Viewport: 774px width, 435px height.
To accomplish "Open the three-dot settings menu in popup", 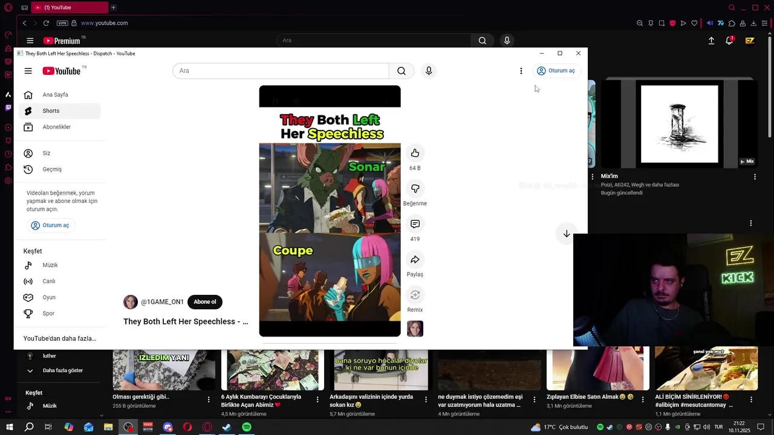I will pyautogui.click(x=521, y=71).
